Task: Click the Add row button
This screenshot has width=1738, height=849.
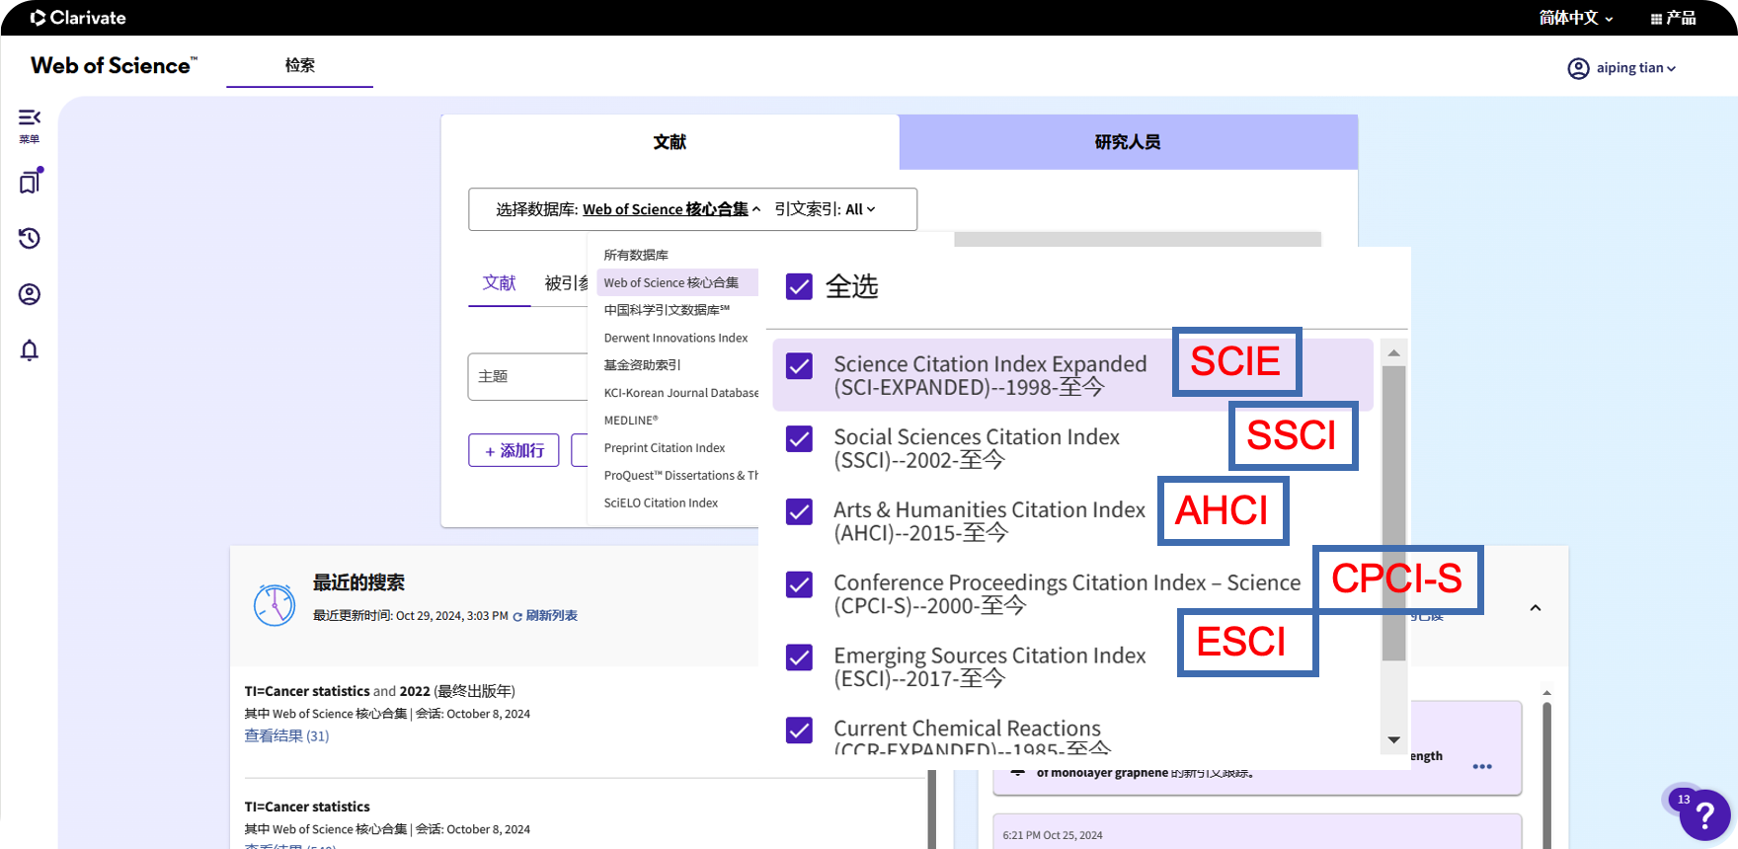Action: click(x=513, y=450)
